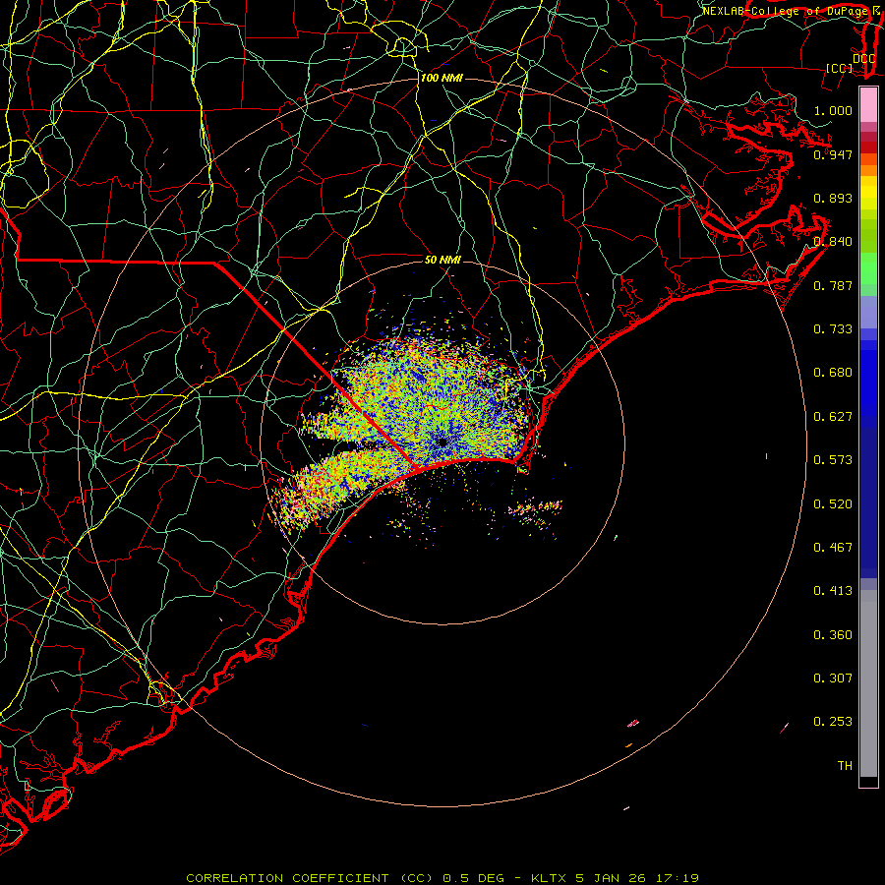Click the 0.893 colorbar value label
Viewport: 885px width, 885px height.
pos(833,198)
